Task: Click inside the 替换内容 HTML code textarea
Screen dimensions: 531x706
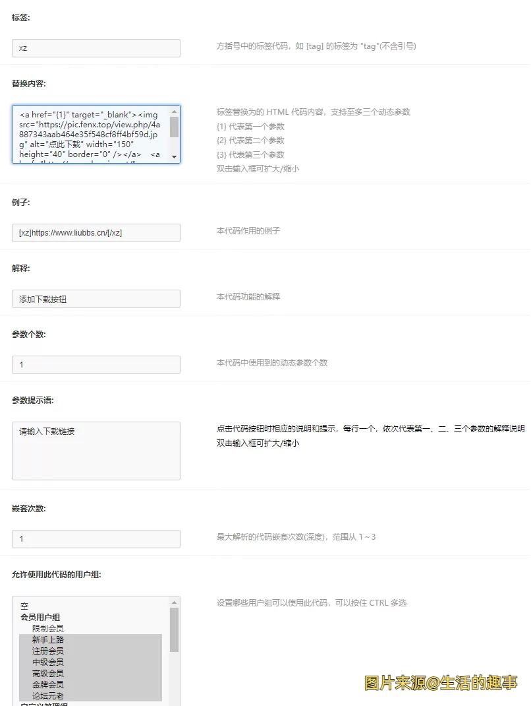Action: click(91, 134)
